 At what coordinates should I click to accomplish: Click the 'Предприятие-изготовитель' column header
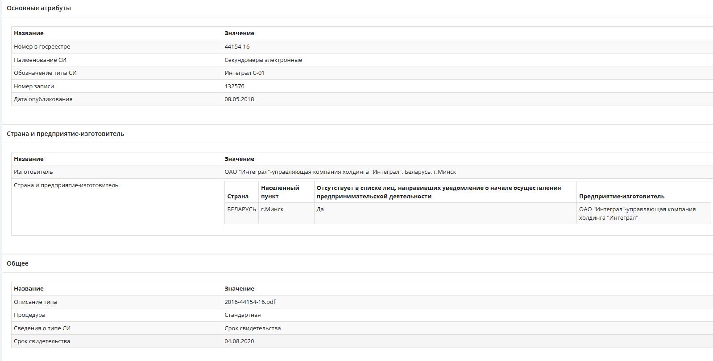[x=622, y=197]
